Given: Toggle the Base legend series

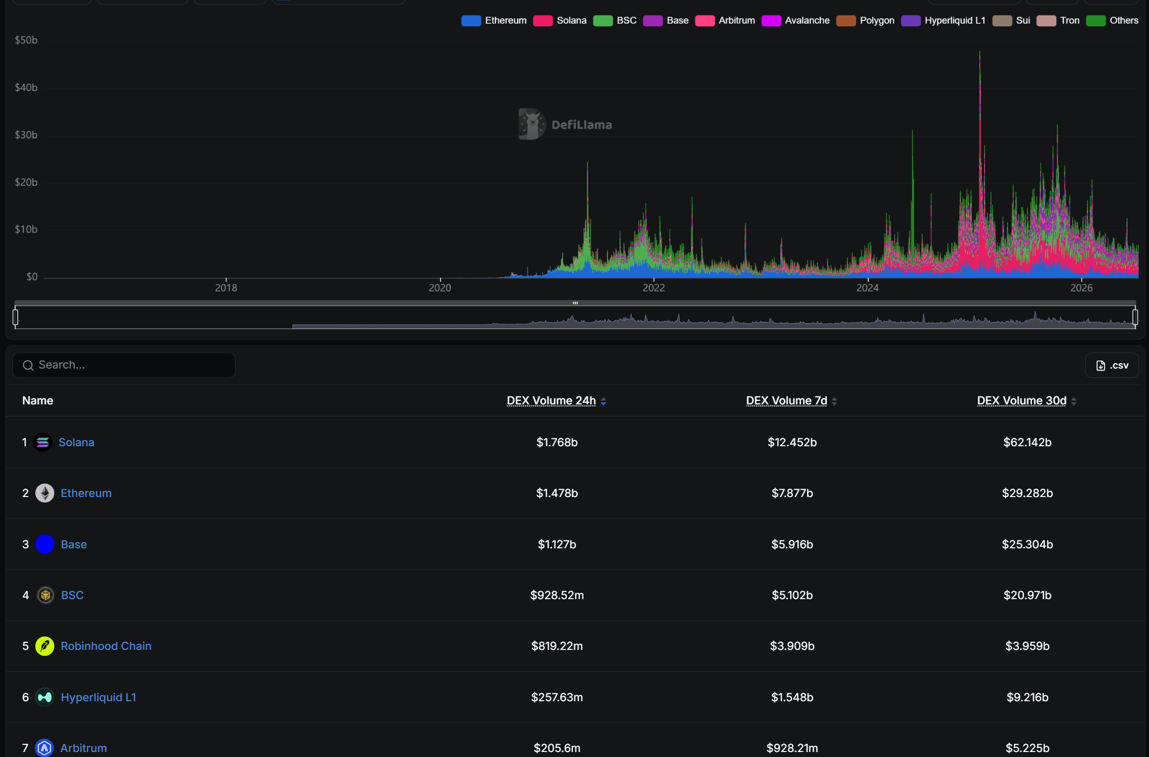Looking at the screenshot, I should [x=666, y=20].
